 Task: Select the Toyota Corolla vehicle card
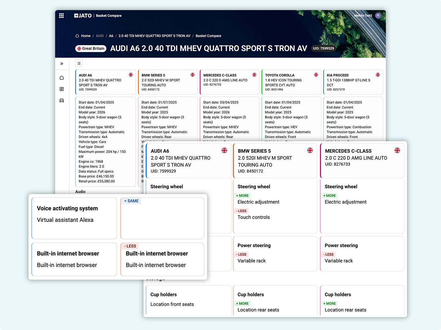coord(291,82)
